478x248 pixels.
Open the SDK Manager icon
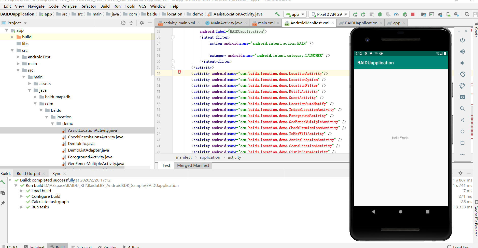click(x=457, y=14)
